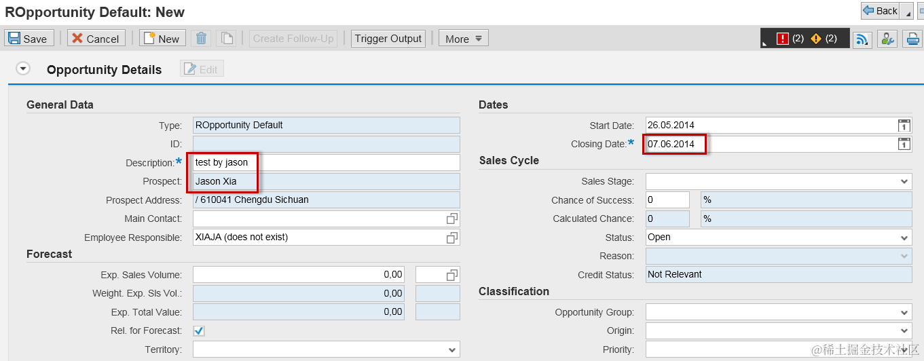Open the Territory dropdown

click(x=452, y=349)
